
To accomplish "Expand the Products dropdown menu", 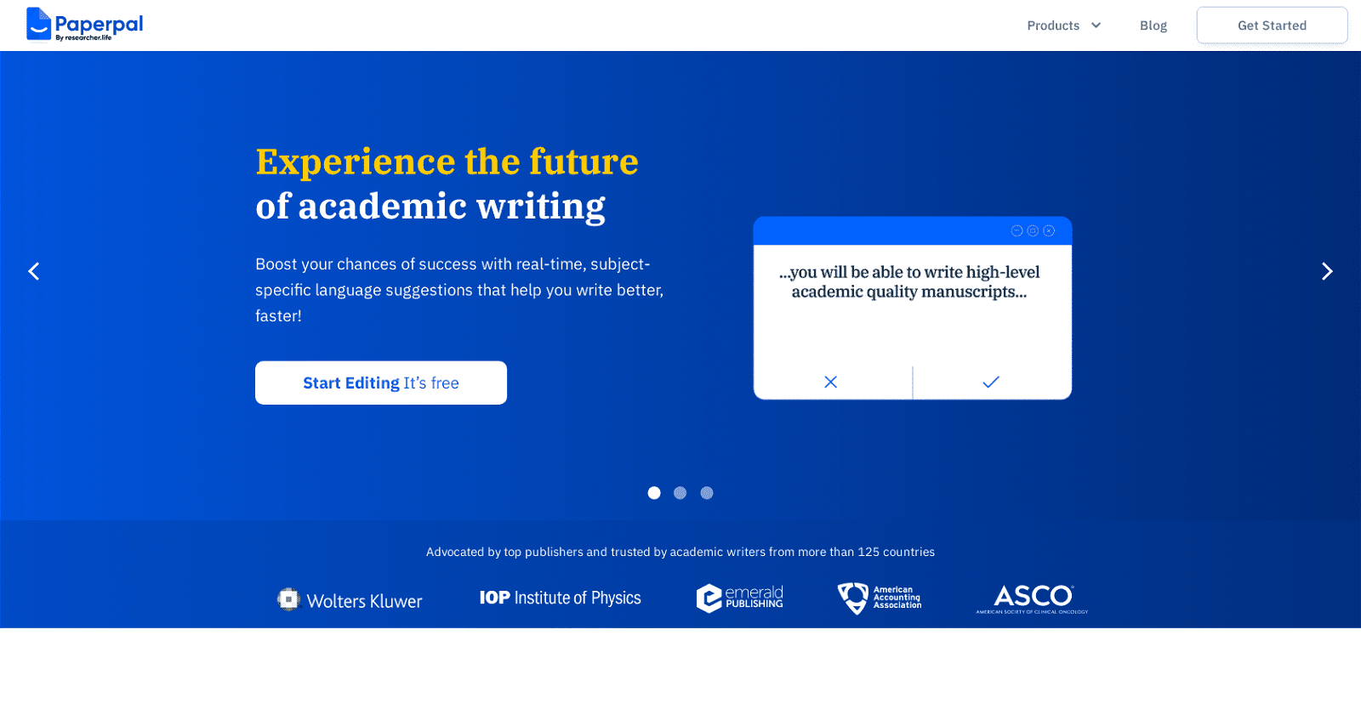I will click(1053, 26).
